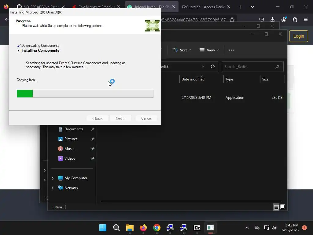Unpin Videos via pin icon
313x235 pixels.
click(x=93, y=159)
